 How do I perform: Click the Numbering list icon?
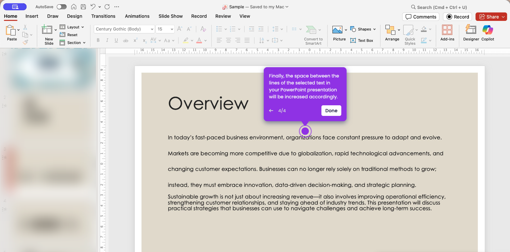233,29
